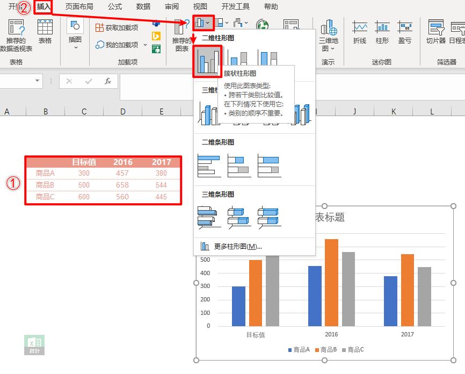Switch to the 页面布局 ribbon tab
Viewport: 465px width, 374px height.
[x=78, y=6]
